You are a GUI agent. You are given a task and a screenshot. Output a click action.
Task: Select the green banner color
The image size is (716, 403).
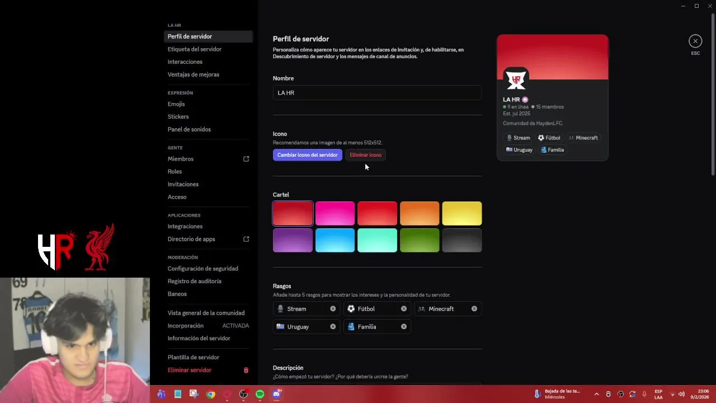[420, 240]
